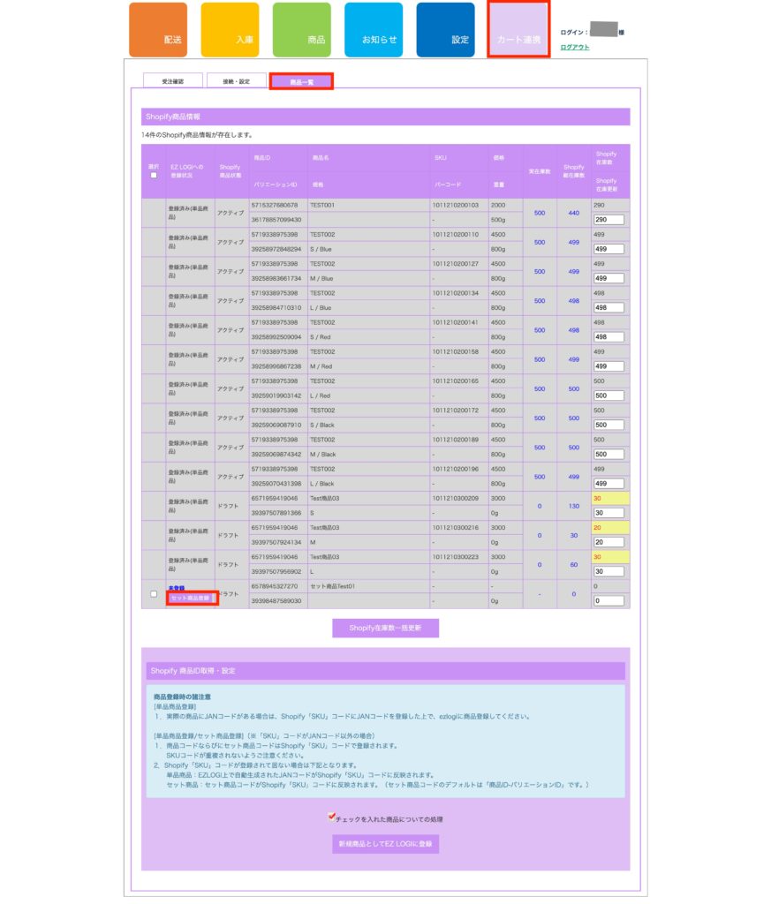Open the yellow 入庫 navigation tile

pos(230,30)
